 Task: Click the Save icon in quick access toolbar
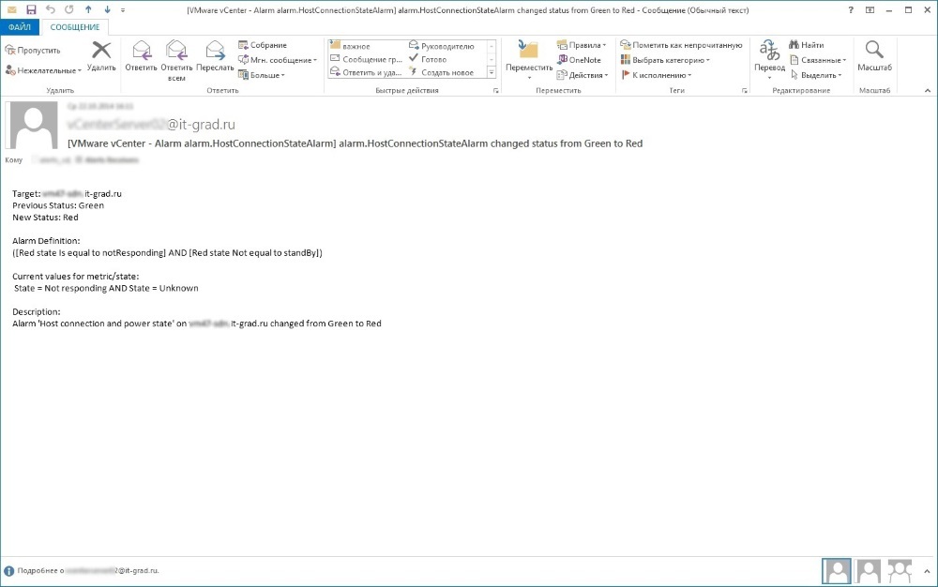click(31, 9)
